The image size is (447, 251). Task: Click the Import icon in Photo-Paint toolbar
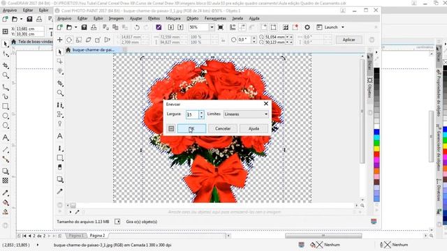[x=170, y=27]
